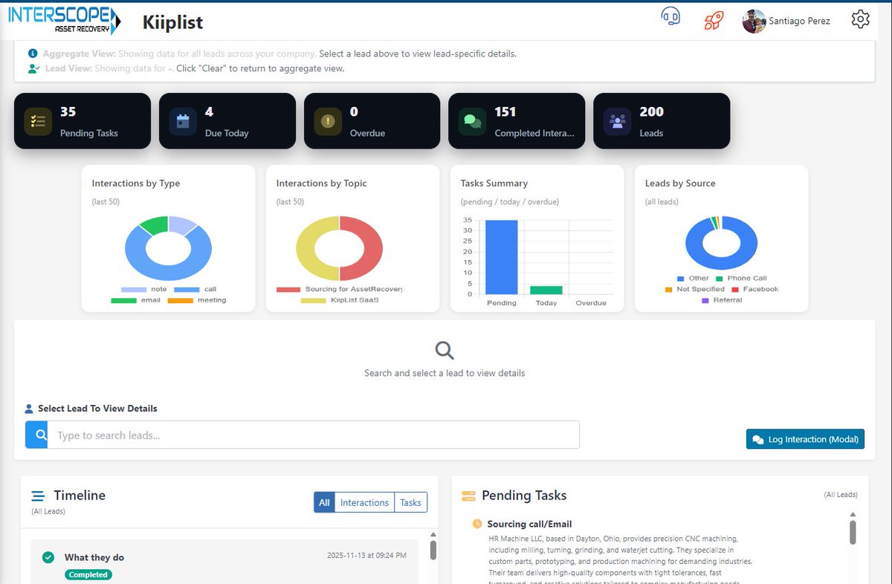Screen dimensions: 892x584
Task: Click the Completed Interactions chat icon
Action: pos(471,120)
